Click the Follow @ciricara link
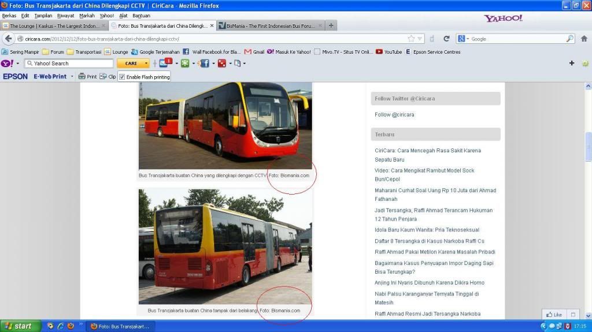 point(394,114)
